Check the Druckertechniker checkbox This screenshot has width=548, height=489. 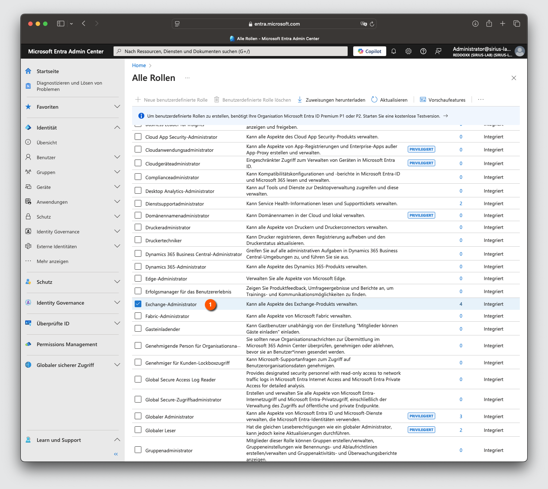(x=138, y=240)
